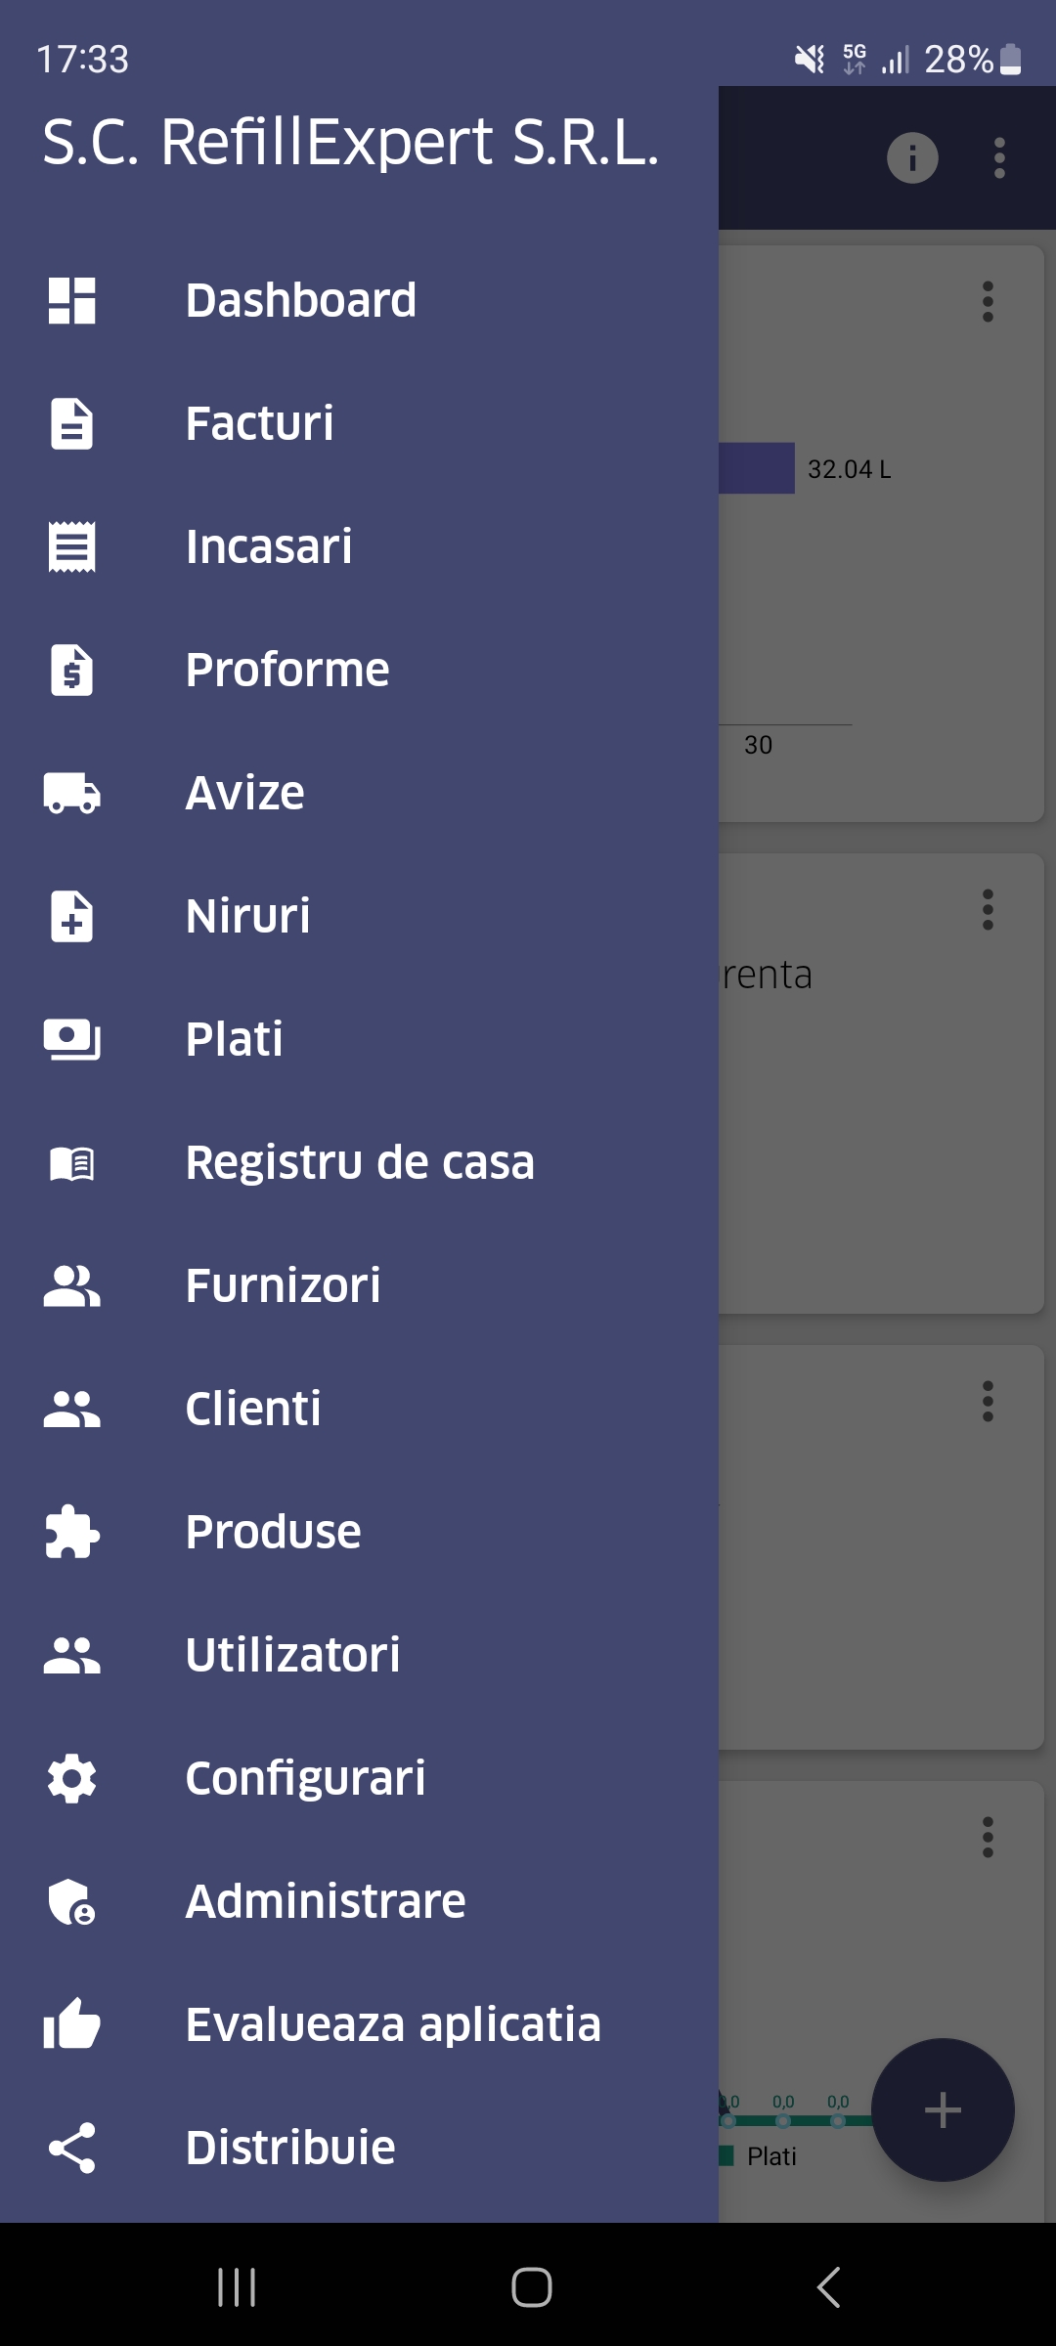Select the Produse puzzle piece icon
Image resolution: width=1056 pixels, height=2346 pixels.
coord(71,1532)
